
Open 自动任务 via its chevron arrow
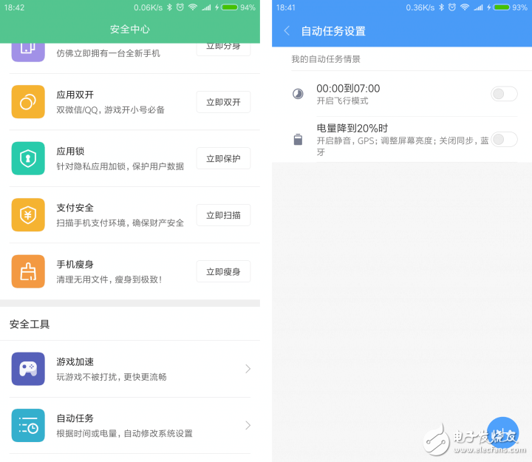[248, 425]
